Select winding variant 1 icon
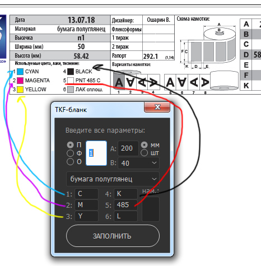The width and height of the screenshot is (261, 266). pos(119,82)
